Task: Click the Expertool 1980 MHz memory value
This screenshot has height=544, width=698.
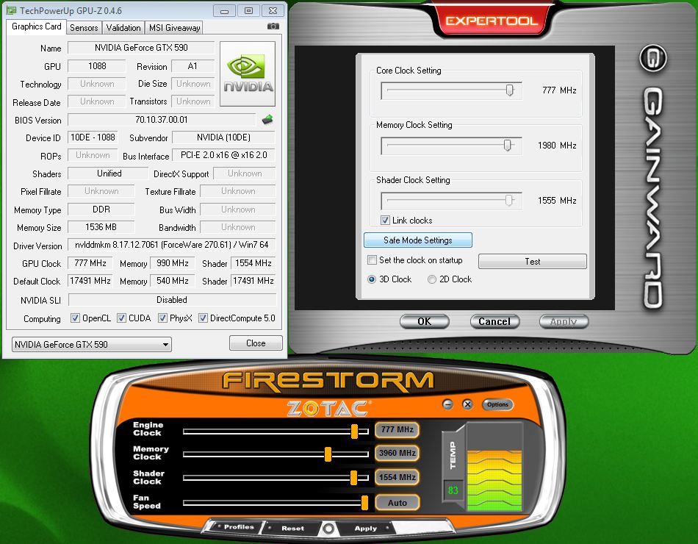Action: click(557, 146)
